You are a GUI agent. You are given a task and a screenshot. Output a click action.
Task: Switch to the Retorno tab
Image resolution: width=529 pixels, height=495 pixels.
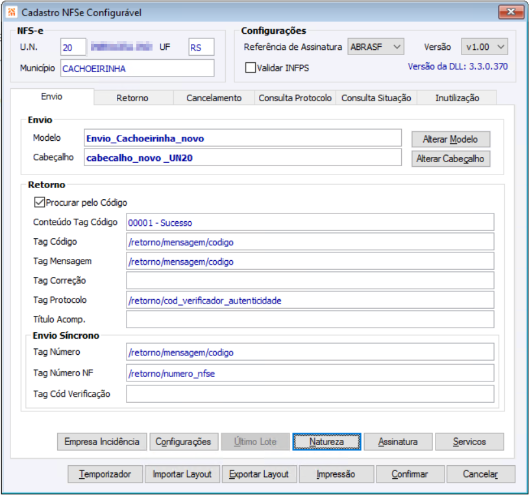132,98
